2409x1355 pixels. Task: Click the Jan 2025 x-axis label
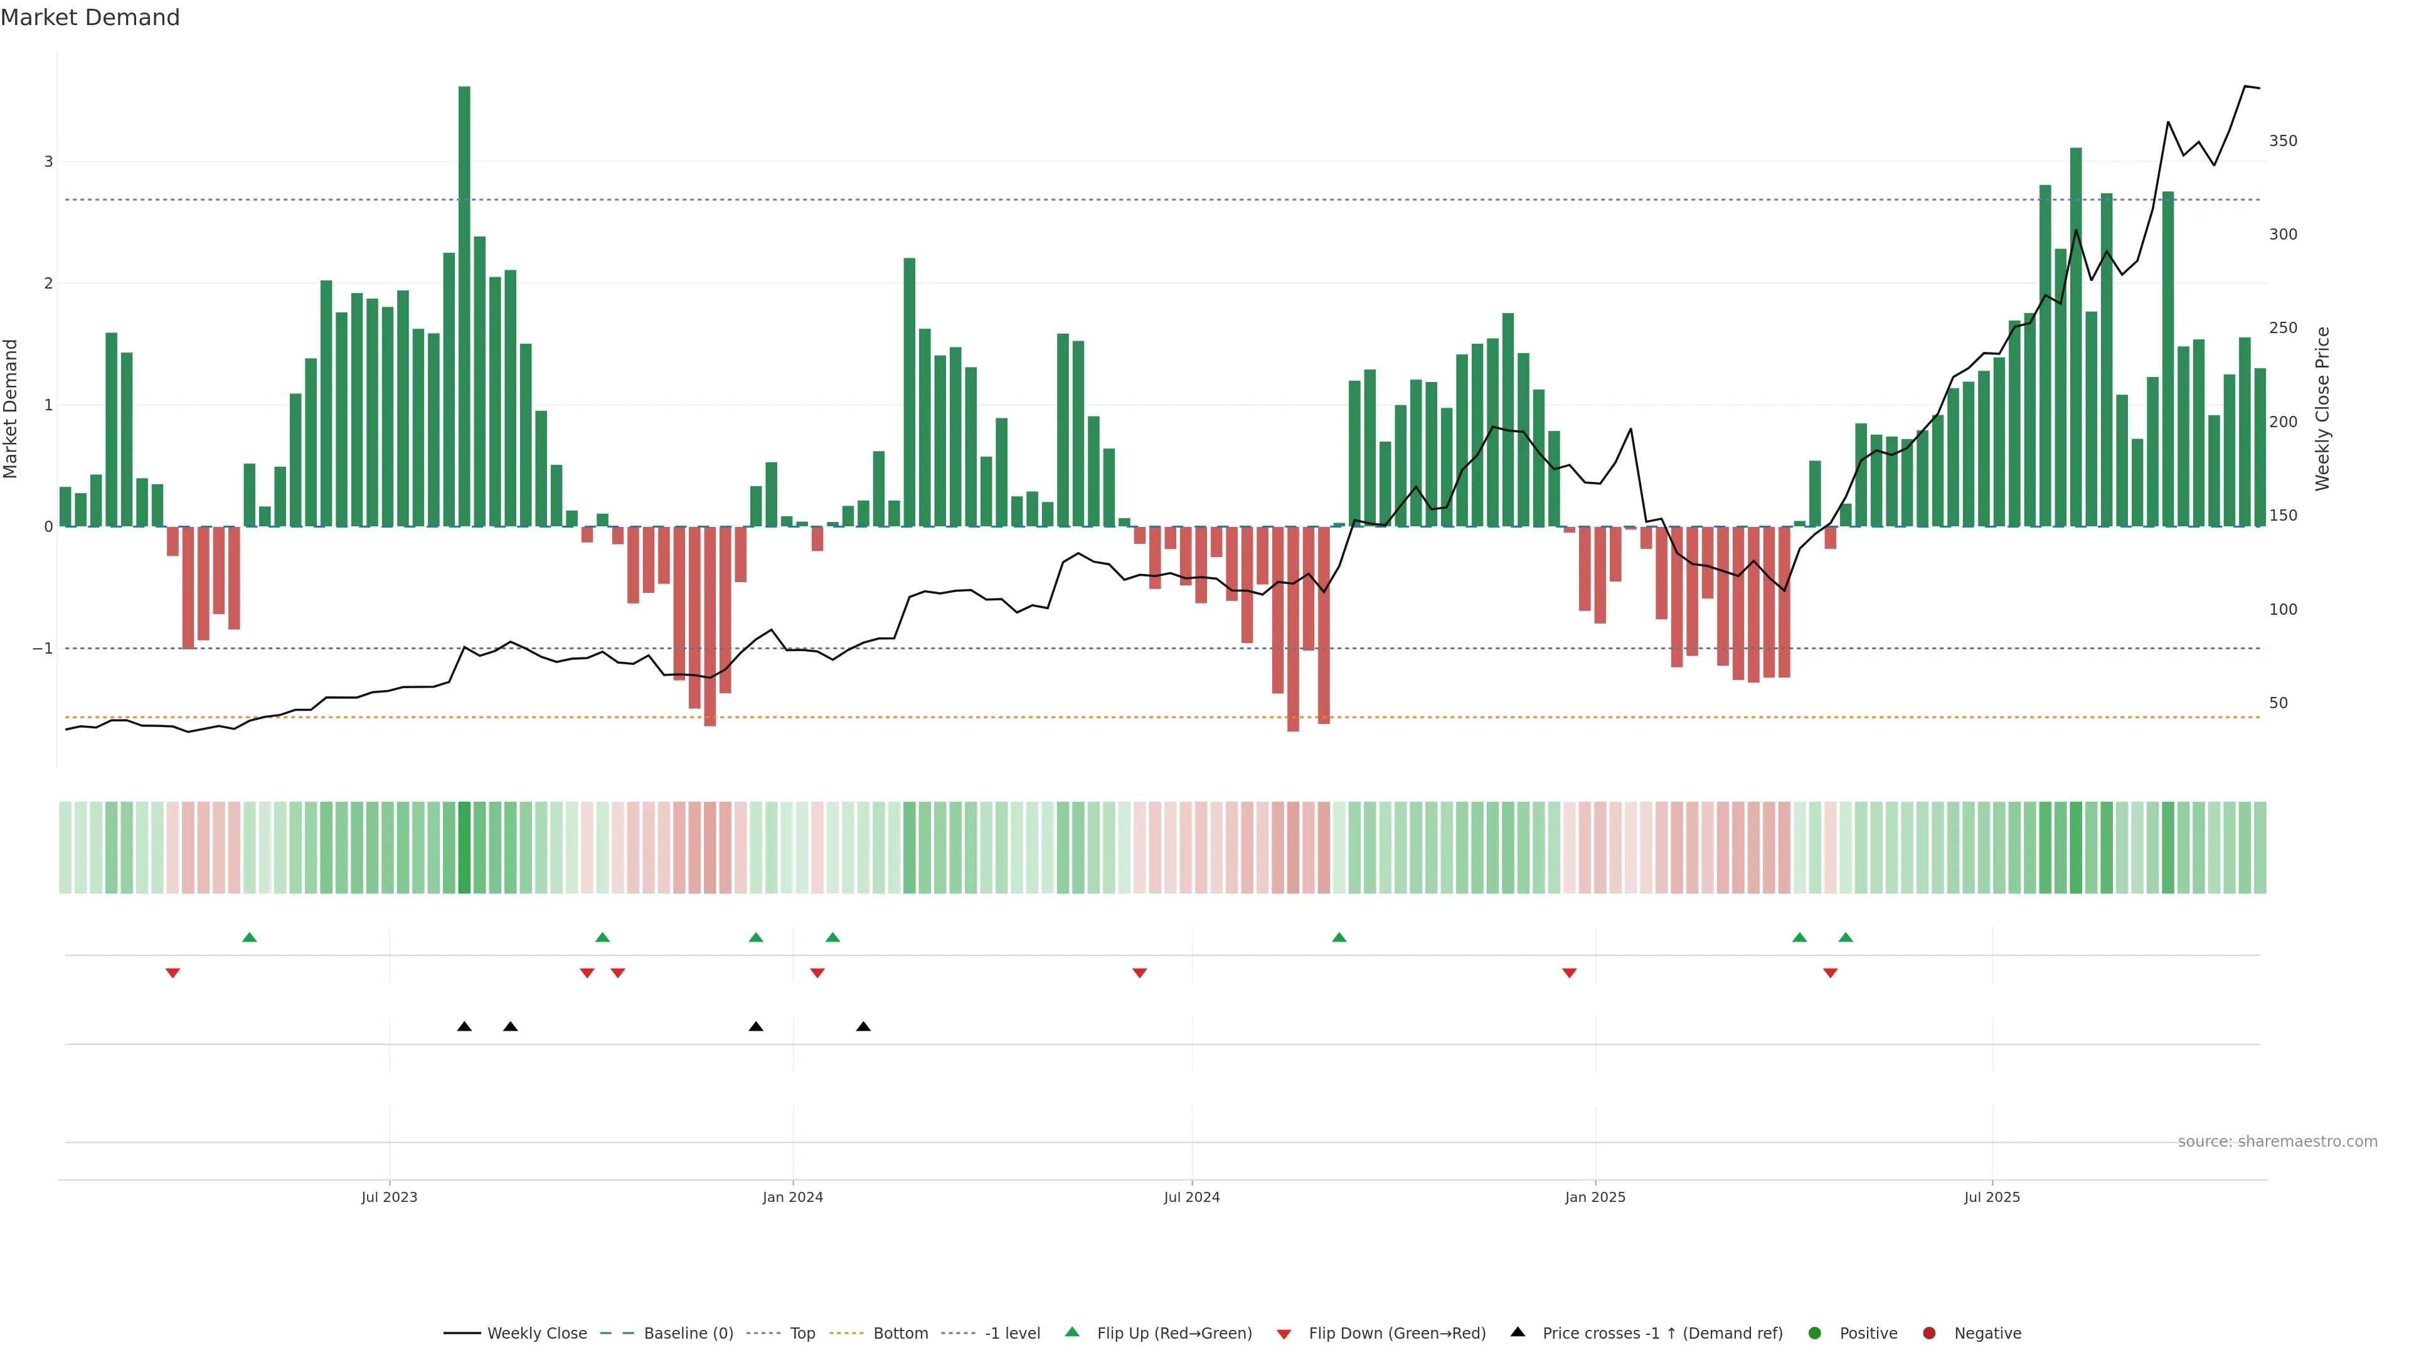1595,1197
